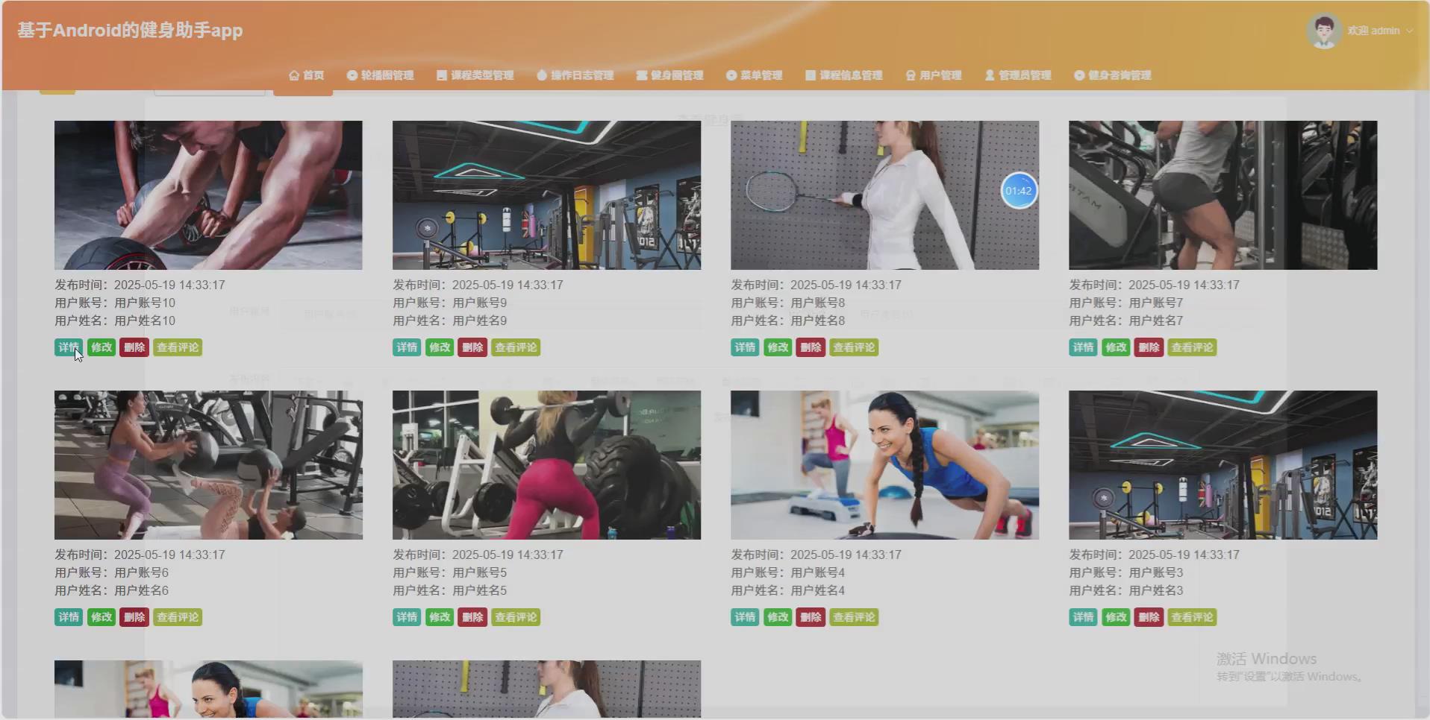Open 操作日志管理 via its log icon
Screen dimensions: 1430x720
coord(541,75)
